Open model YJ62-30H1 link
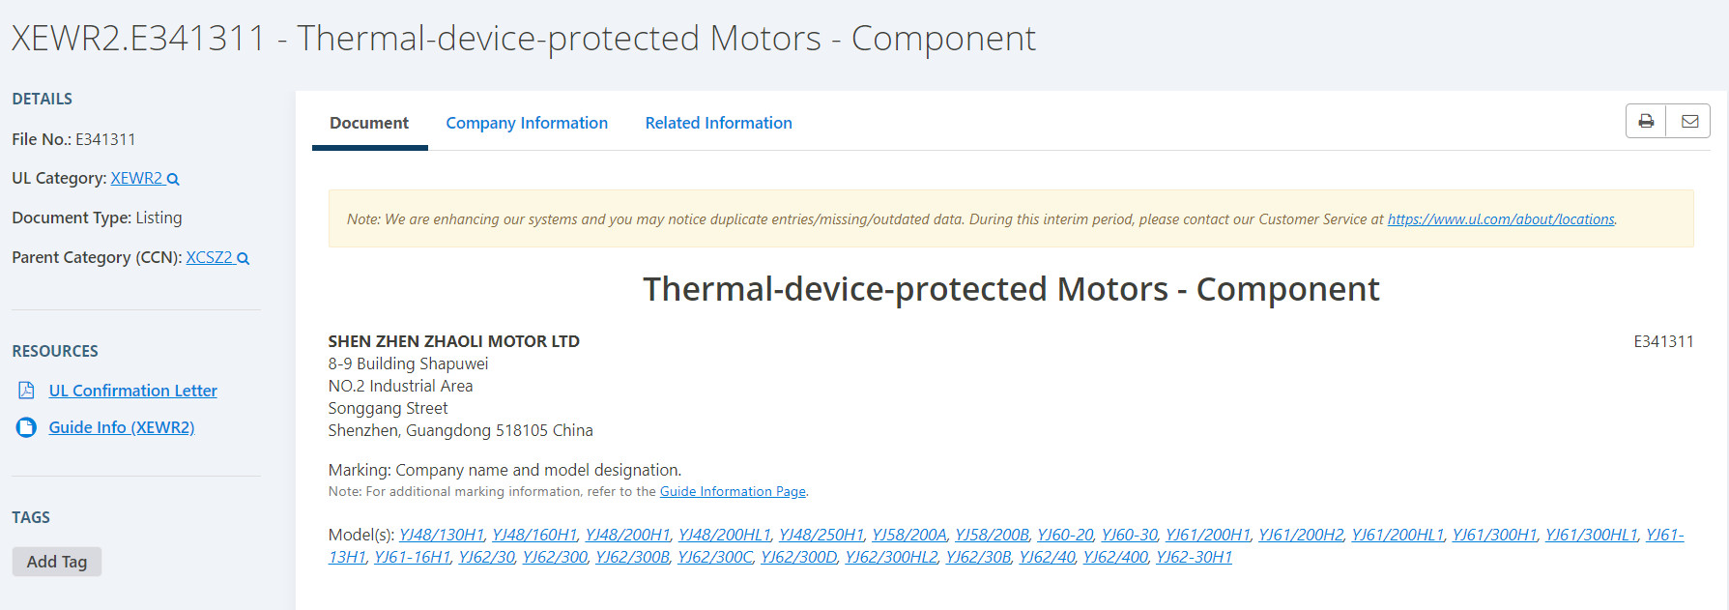 (x=1194, y=557)
